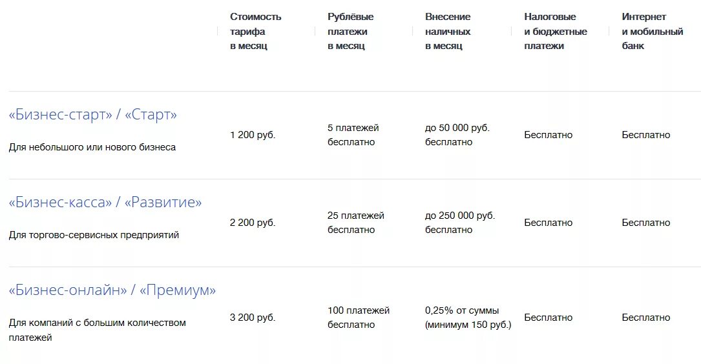
Task: Open the «Бизнес-касса» / «Развитие» tariff link
Action: pyautogui.click(x=105, y=203)
